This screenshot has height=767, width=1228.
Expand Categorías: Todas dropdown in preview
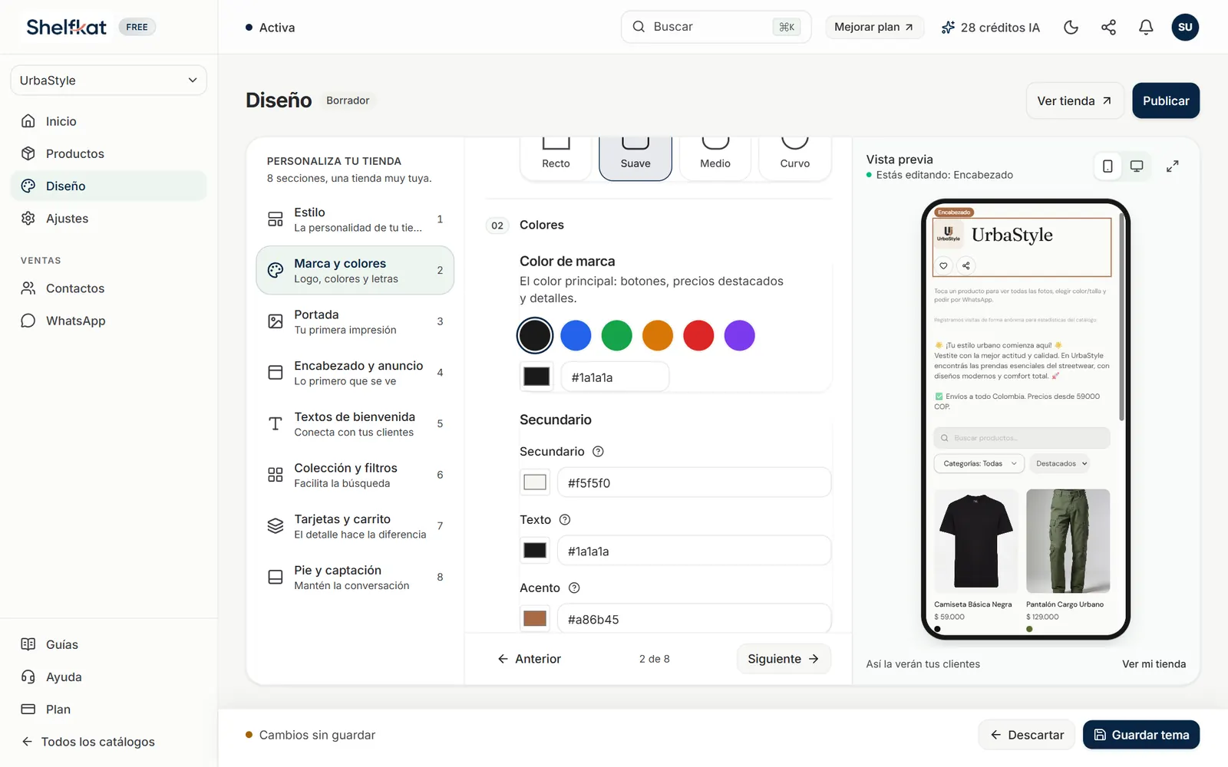(x=979, y=463)
